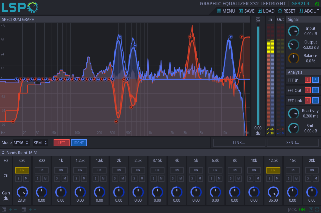Image resolution: width=321 pixels, height=213 pixels.
Task: Click the blue 12.5k graph node near 10k
Action: pyautogui.click(x=231, y=37)
